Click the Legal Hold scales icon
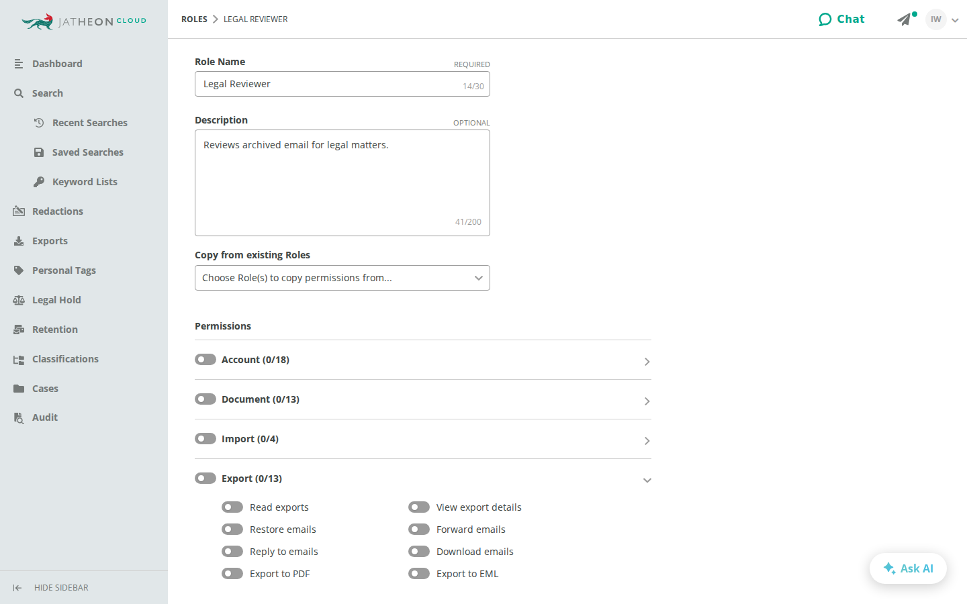 (x=19, y=300)
